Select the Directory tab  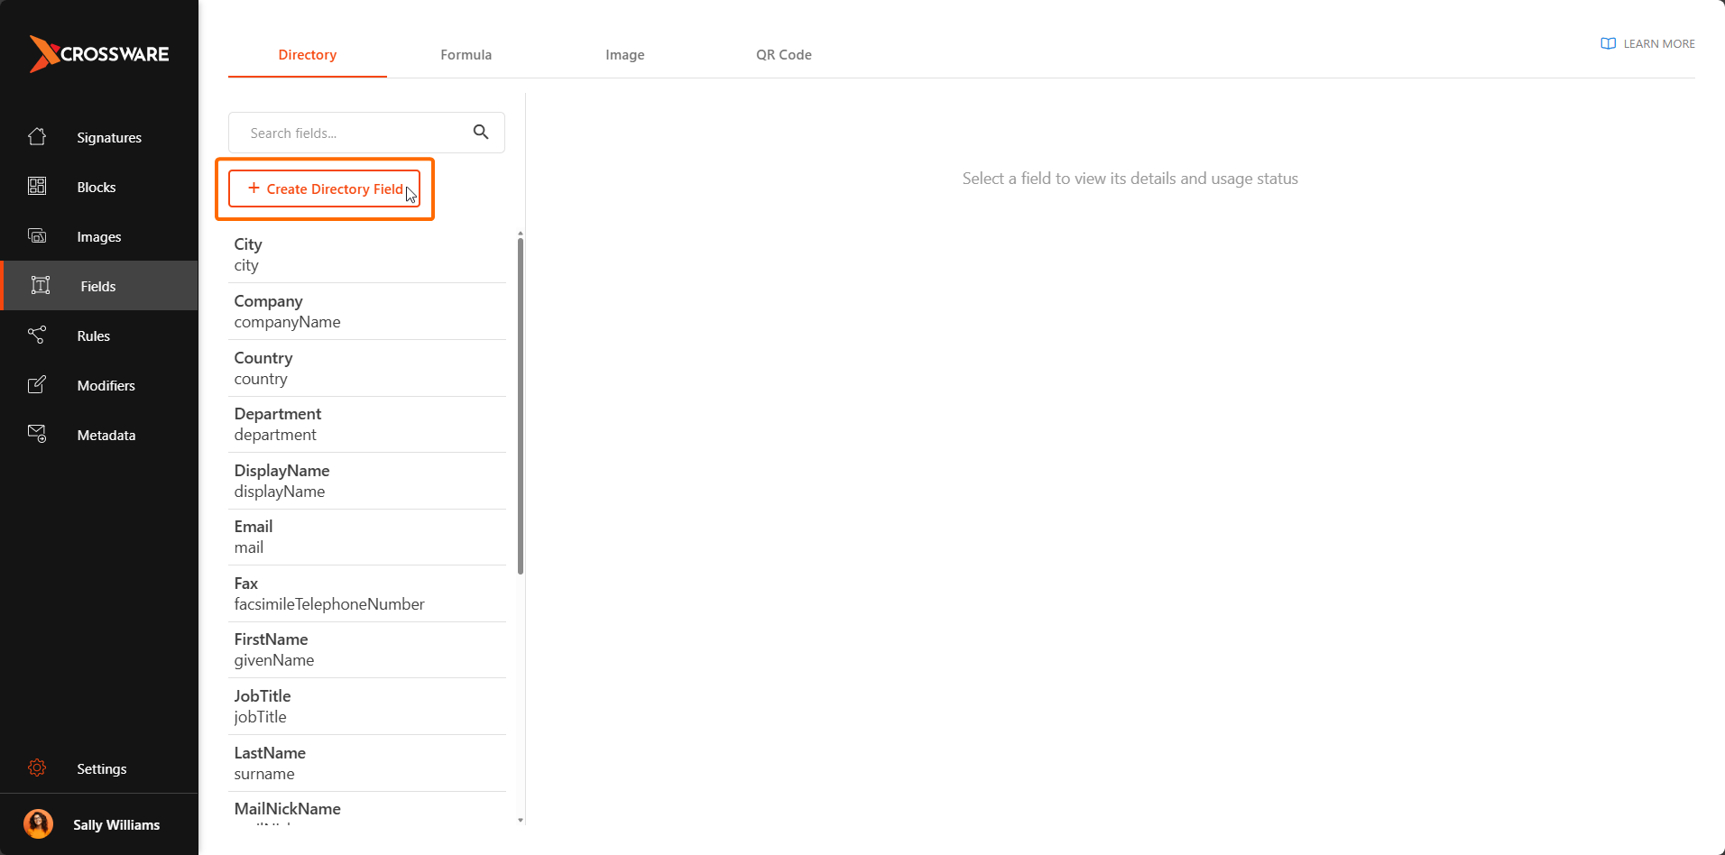click(307, 54)
